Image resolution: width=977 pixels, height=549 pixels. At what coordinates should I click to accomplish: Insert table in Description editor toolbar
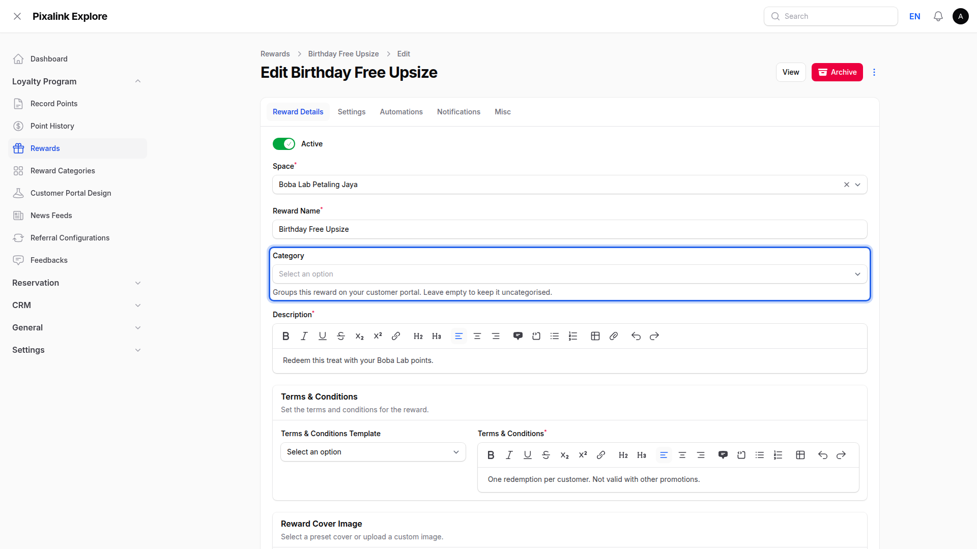tap(595, 336)
